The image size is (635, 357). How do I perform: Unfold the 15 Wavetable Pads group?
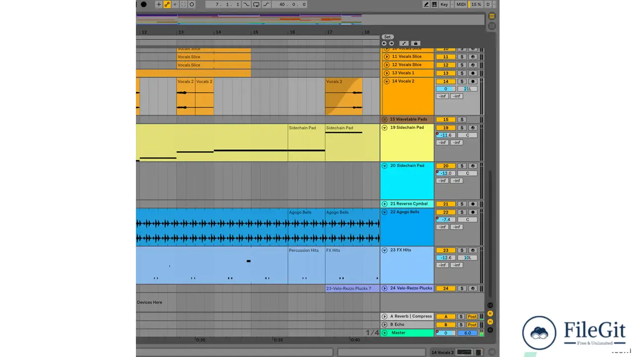tap(384, 119)
